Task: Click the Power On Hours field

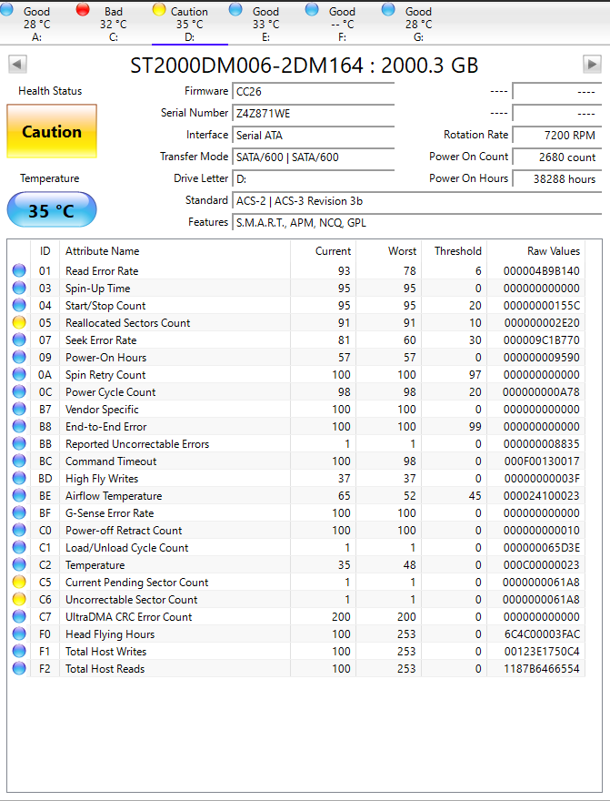Action: click(x=557, y=179)
